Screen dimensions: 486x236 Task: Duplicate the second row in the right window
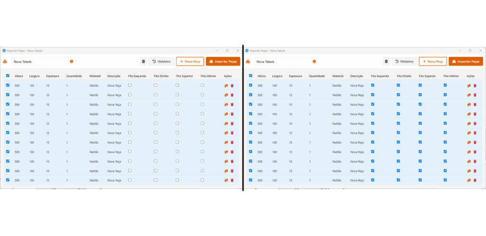[469, 95]
